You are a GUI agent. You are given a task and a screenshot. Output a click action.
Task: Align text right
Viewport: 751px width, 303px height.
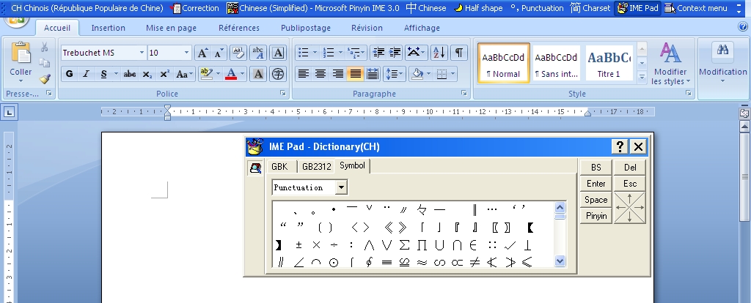click(x=338, y=74)
